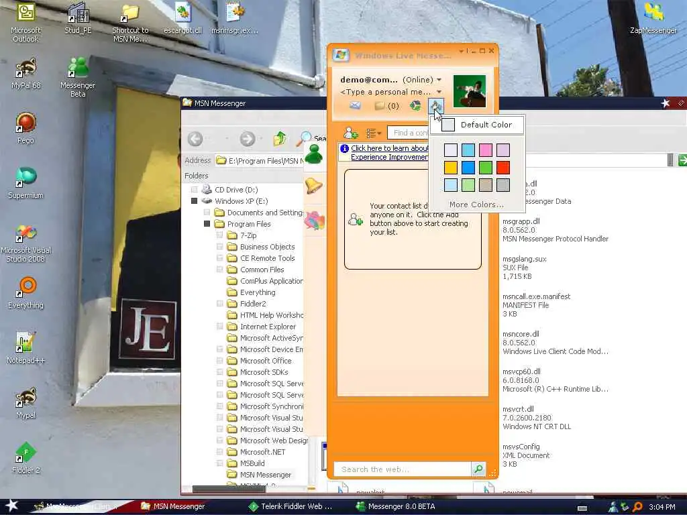Click the Up folder icon in the explorer toolbar
The image size is (687, 515).
tap(280, 139)
